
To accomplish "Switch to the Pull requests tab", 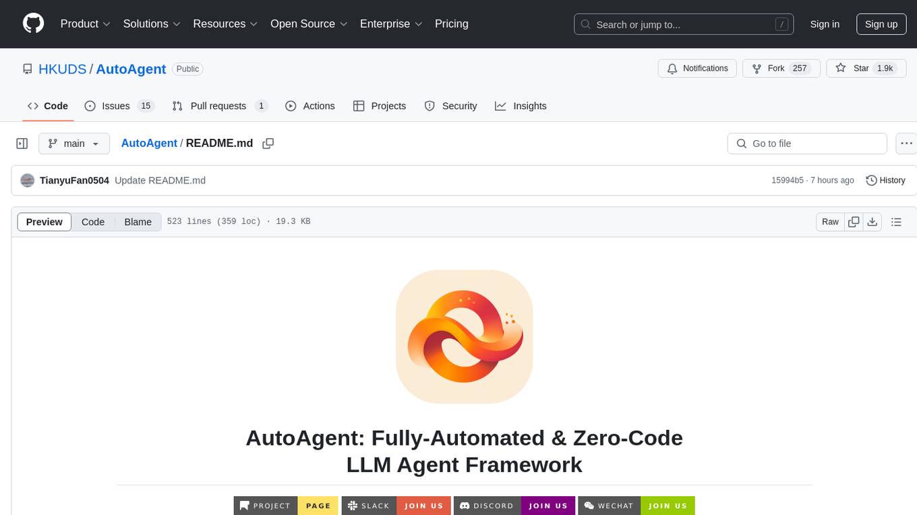I will (x=220, y=106).
